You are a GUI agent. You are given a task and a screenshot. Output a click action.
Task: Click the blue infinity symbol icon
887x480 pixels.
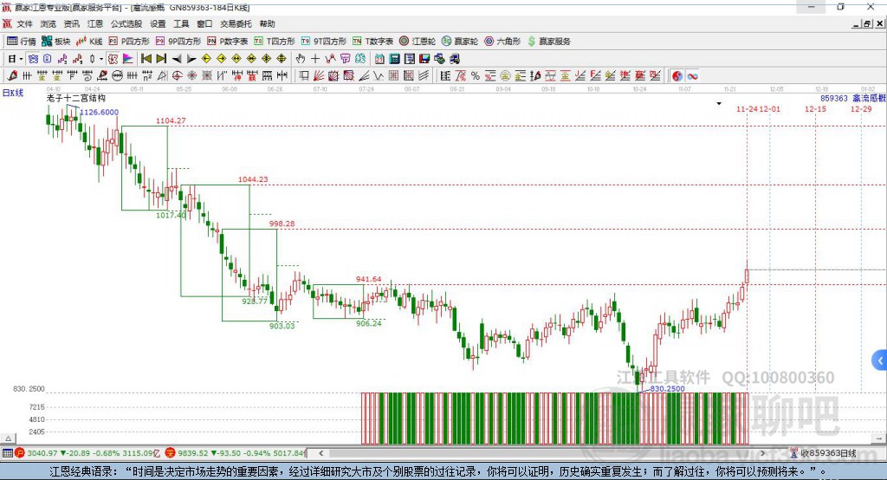tap(692, 76)
